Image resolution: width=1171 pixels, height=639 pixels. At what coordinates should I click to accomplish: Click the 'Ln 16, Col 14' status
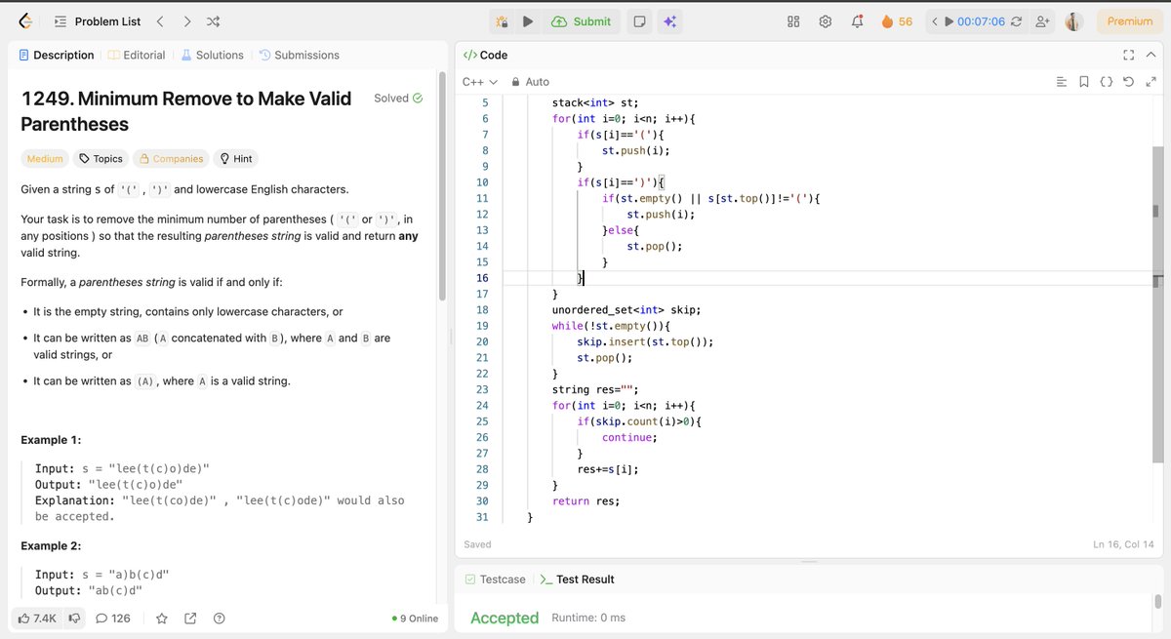pos(1123,544)
